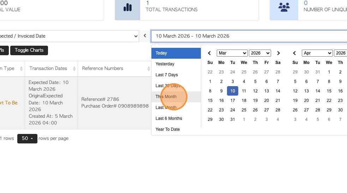This screenshot has height=193, width=347.
Task: Click the date range input field
Action: pyautogui.click(x=247, y=36)
